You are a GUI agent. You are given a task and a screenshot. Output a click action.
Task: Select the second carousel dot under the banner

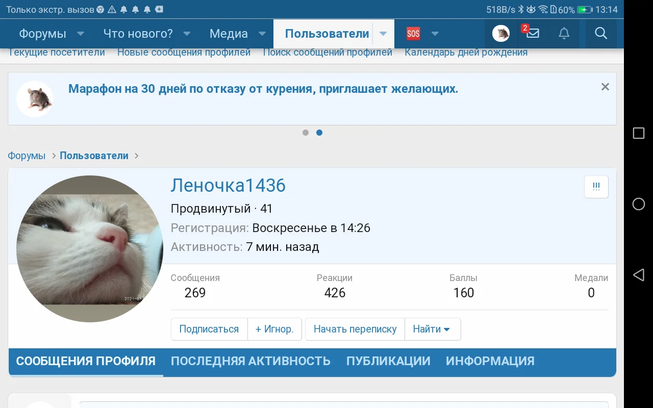(x=319, y=133)
